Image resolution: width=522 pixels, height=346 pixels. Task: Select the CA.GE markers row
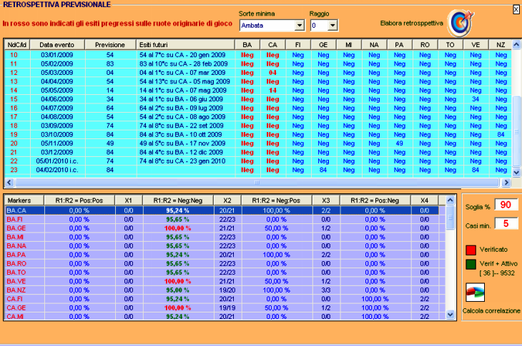(225, 307)
